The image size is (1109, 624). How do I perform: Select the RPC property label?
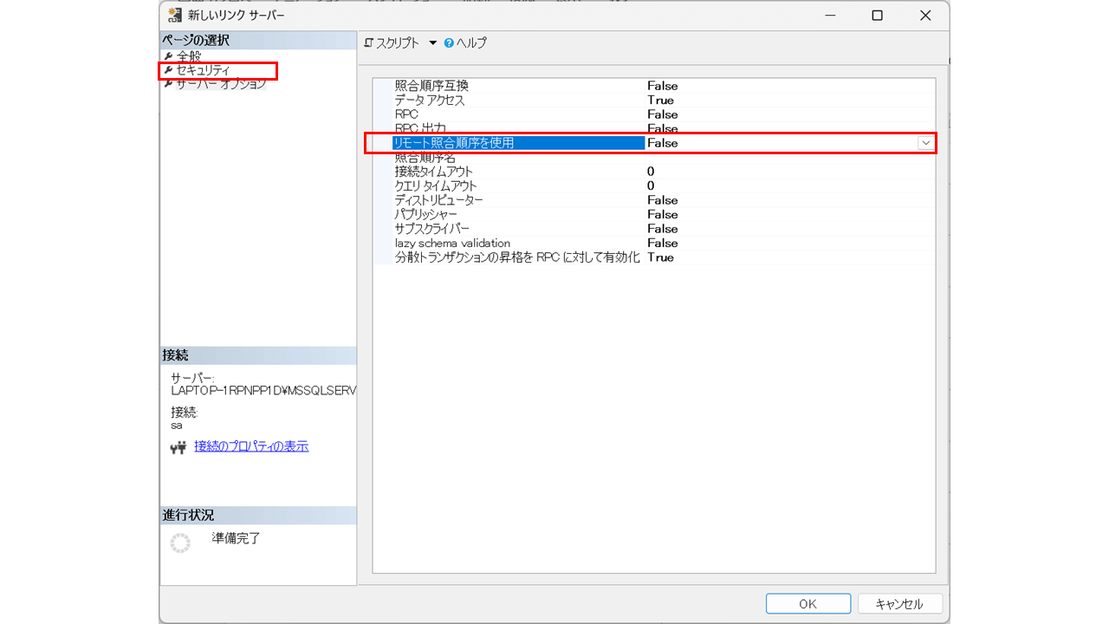coord(406,114)
